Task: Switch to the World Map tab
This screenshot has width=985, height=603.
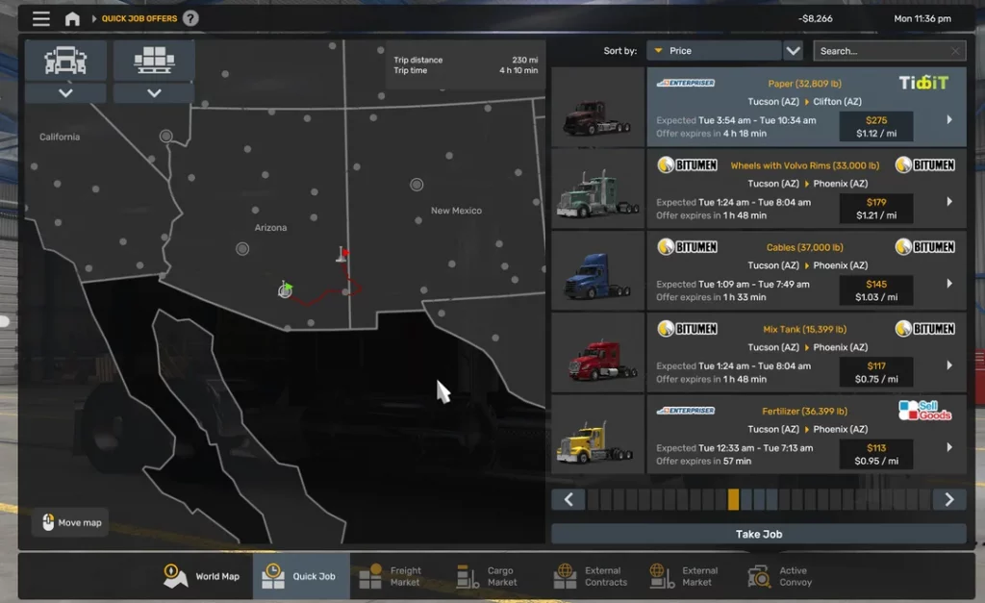Action: (204, 576)
